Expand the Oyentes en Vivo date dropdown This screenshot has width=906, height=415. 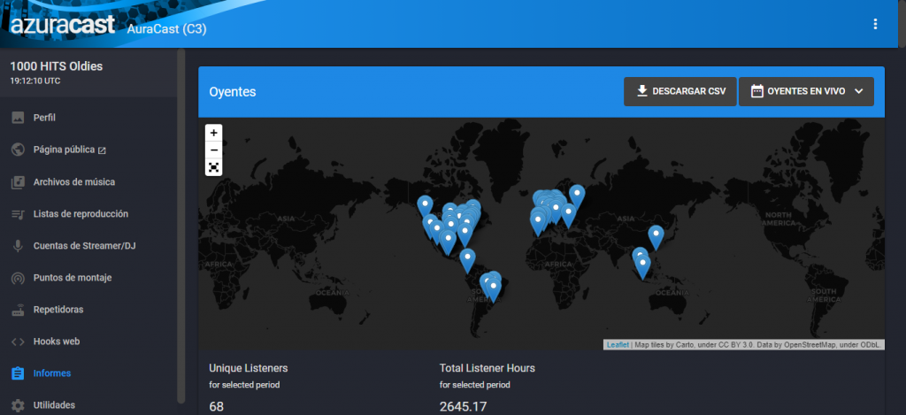pos(806,91)
